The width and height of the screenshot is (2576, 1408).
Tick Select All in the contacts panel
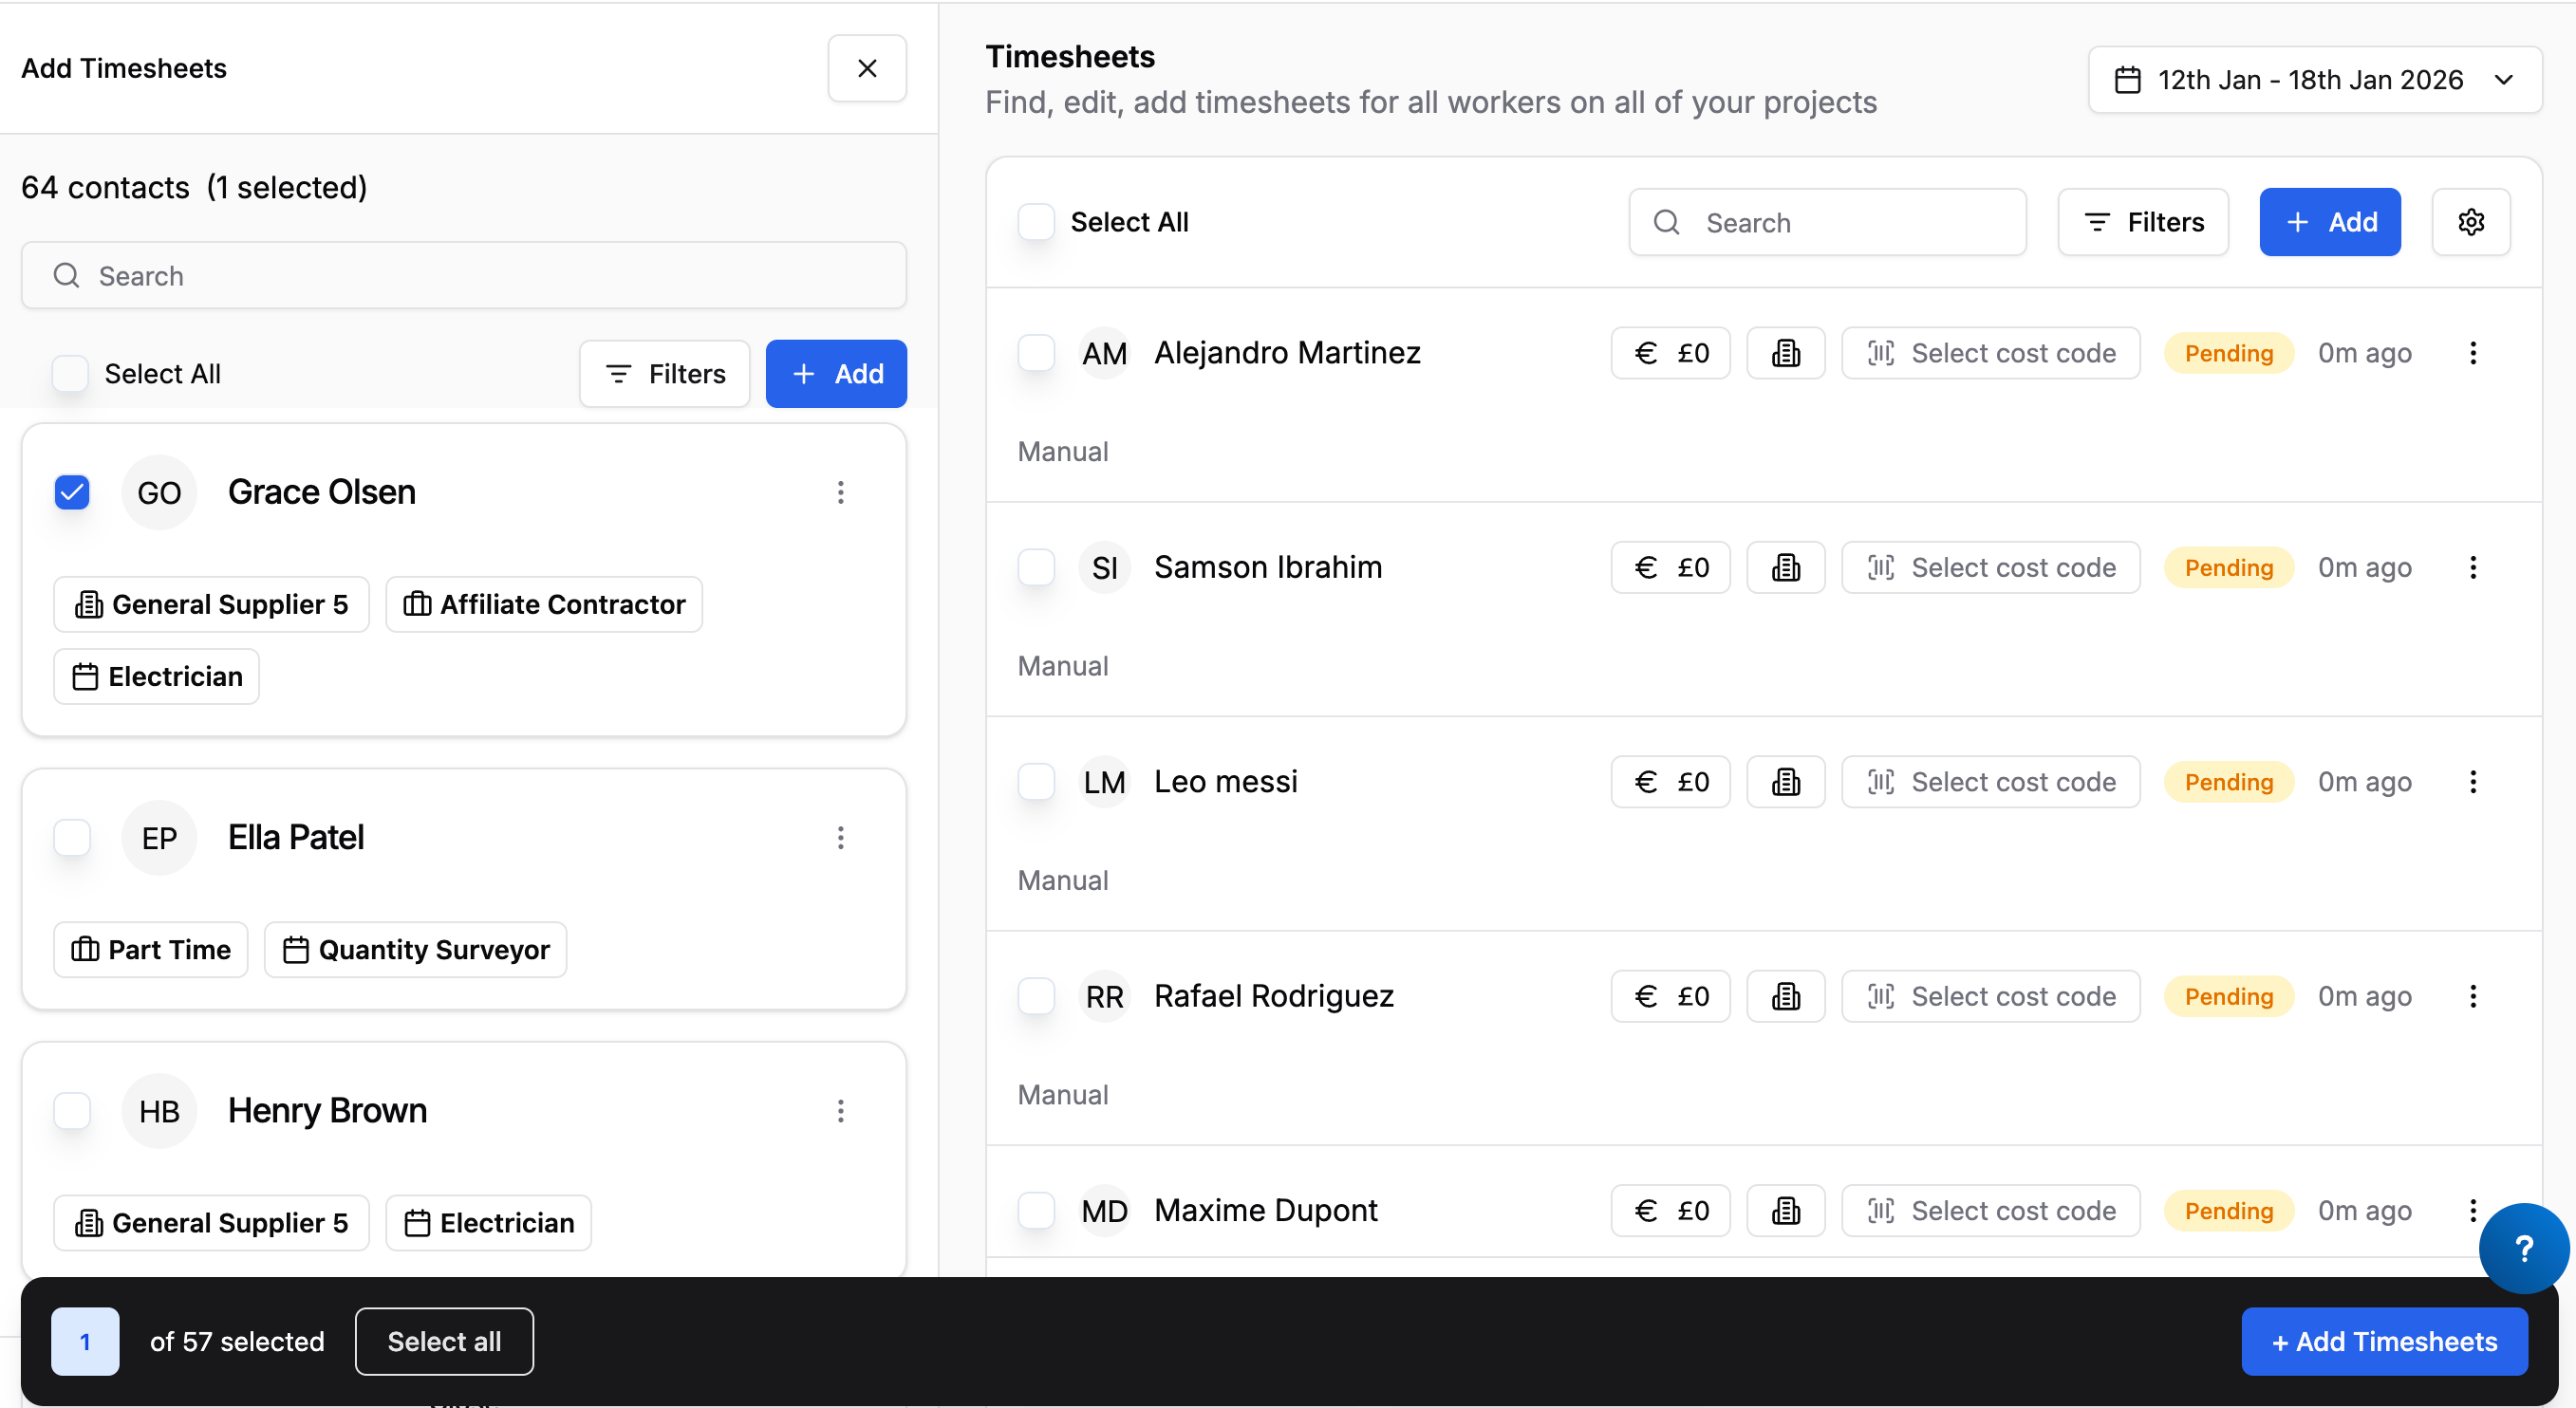pos(70,374)
